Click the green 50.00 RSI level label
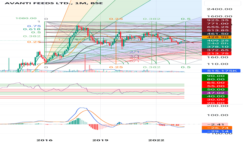The width and height of the screenshot is (243, 143). tap(215, 89)
